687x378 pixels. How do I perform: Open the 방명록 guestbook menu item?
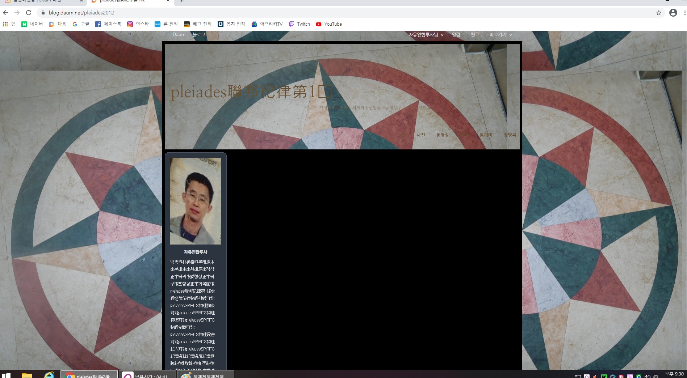[510, 135]
